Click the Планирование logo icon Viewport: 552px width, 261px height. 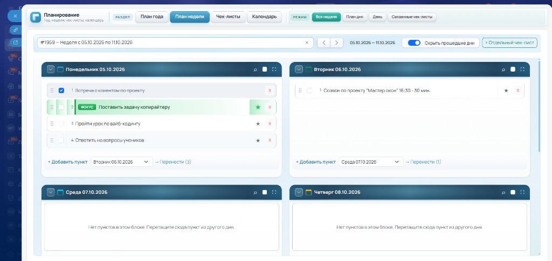tap(36, 17)
